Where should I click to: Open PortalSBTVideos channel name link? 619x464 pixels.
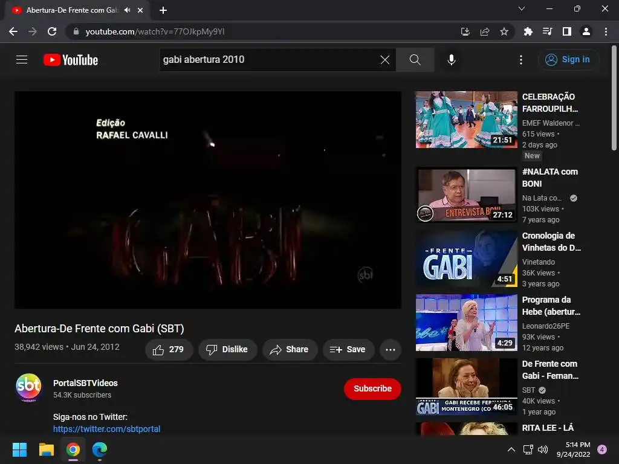pos(85,383)
